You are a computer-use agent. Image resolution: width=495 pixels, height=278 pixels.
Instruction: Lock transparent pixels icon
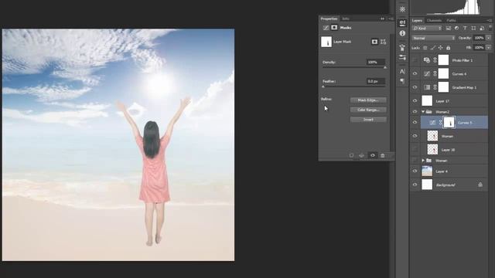[425, 48]
